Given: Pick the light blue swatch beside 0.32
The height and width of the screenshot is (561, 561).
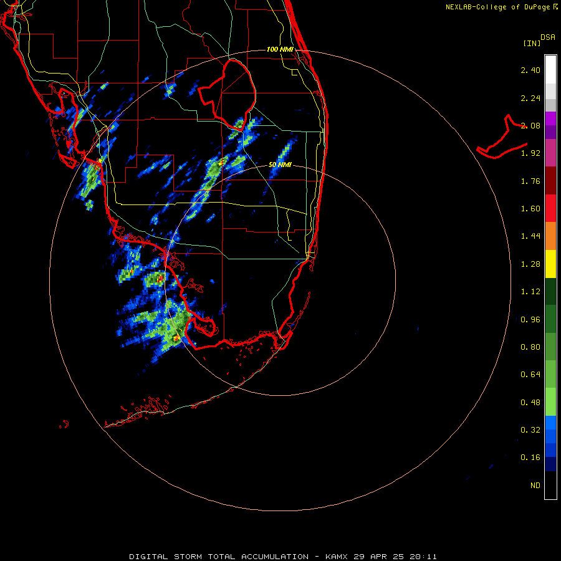Looking at the screenshot, I should [x=550, y=423].
